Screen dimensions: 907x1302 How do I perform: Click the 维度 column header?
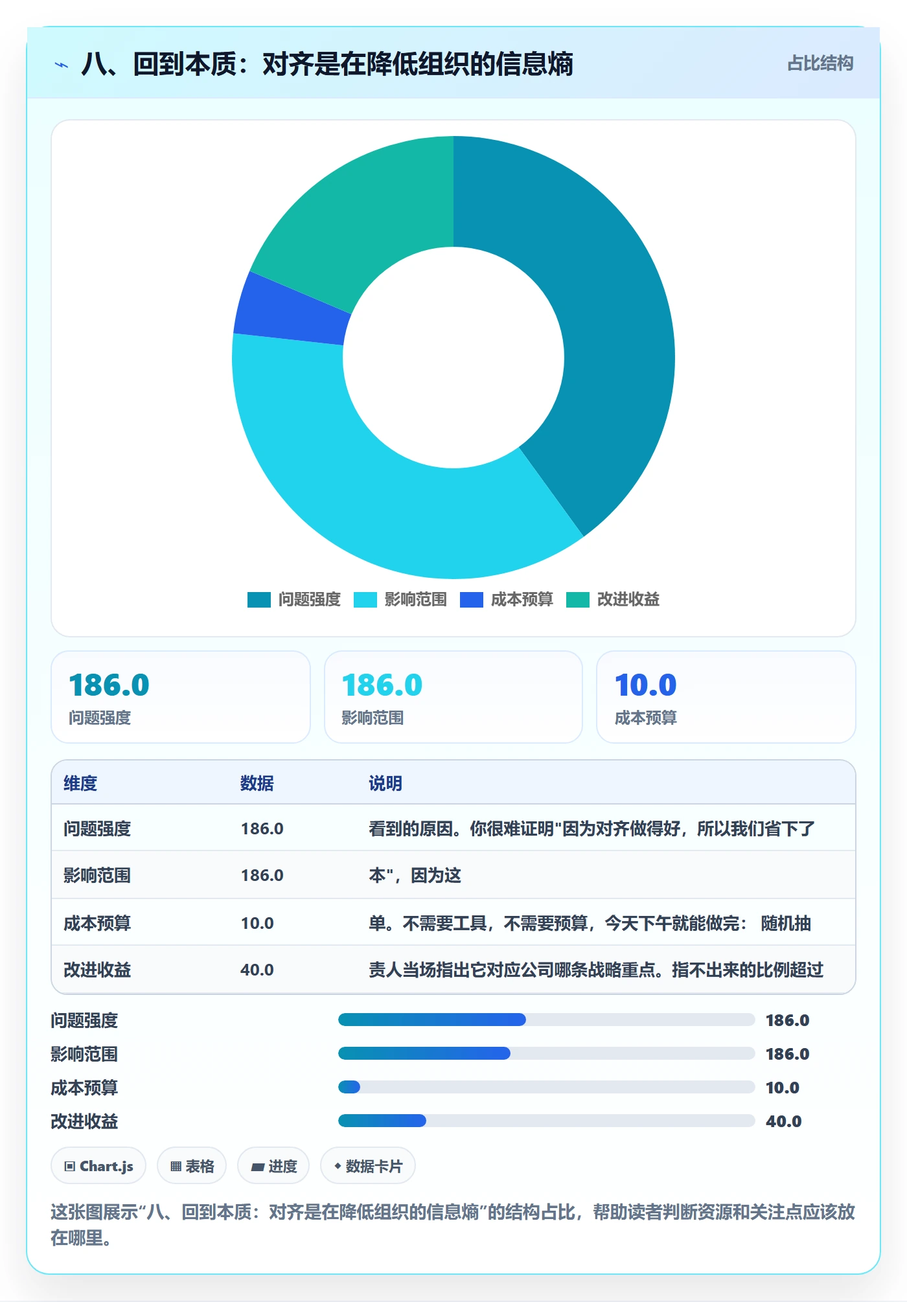point(80,783)
